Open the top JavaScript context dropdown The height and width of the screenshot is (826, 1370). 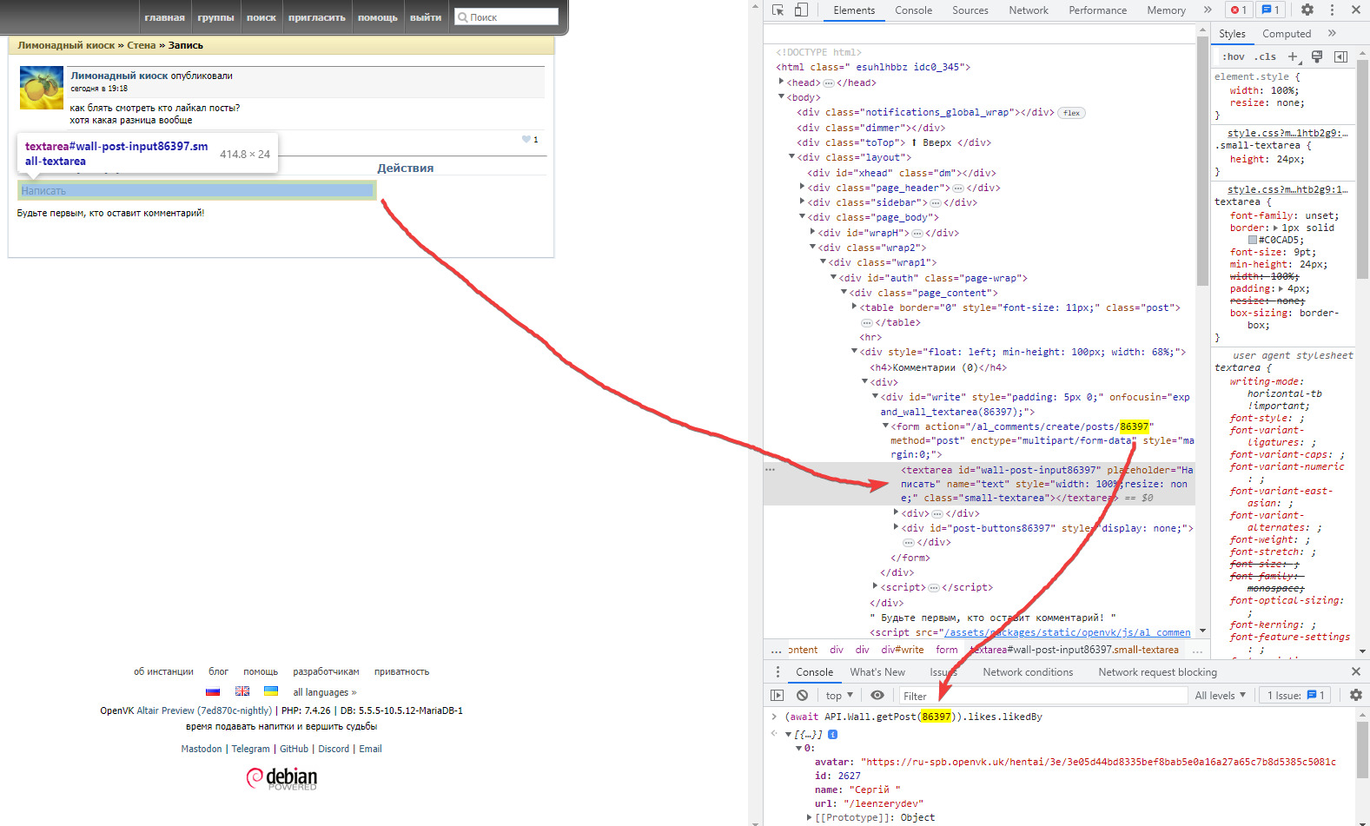point(838,695)
